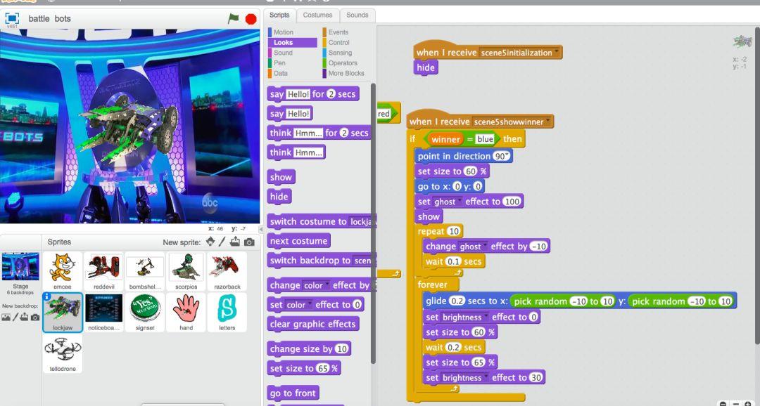Switch to the Sounds tab
This screenshot has height=406, width=760.
[x=357, y=15]
